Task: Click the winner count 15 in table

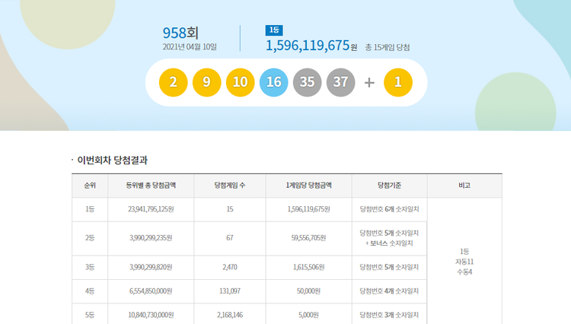Action: [230, 209]
